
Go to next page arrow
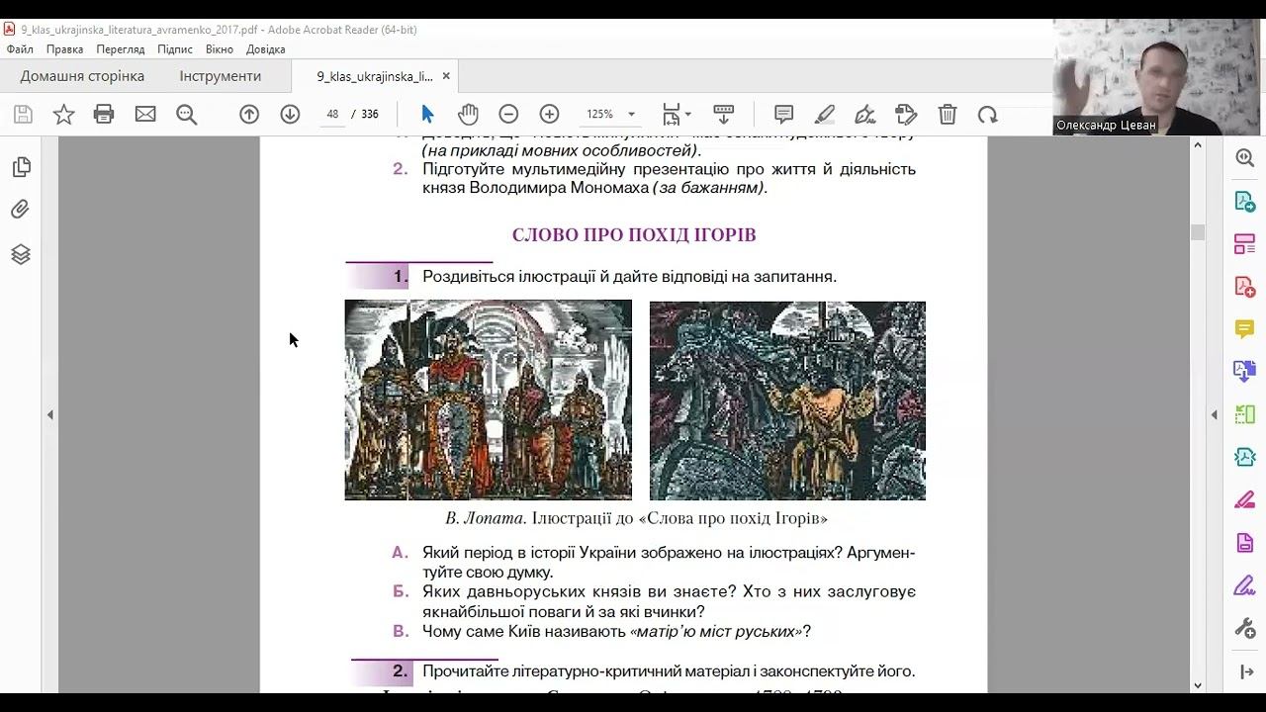[290, 114]
